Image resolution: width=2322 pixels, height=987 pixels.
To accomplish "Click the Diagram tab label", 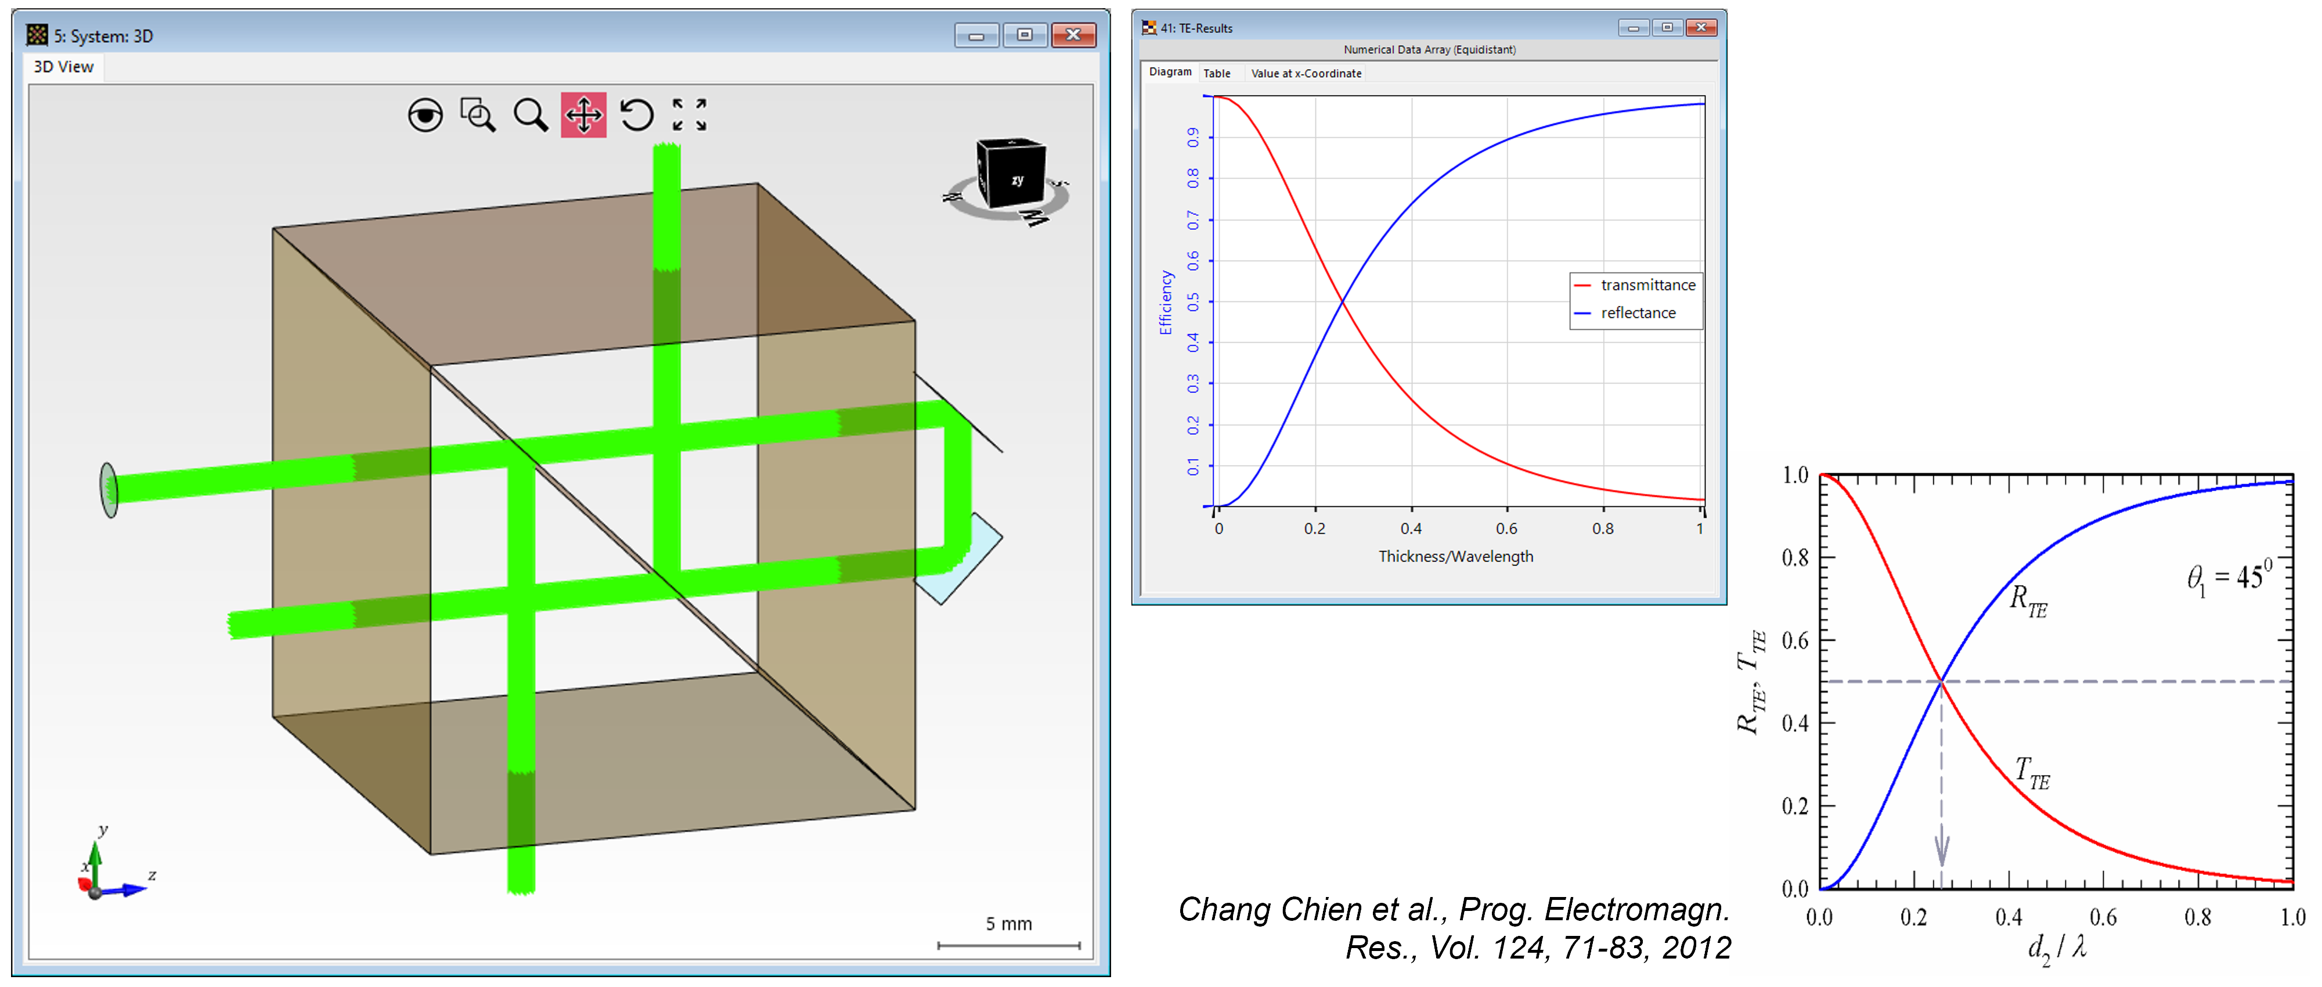I will click(1169, 73).
